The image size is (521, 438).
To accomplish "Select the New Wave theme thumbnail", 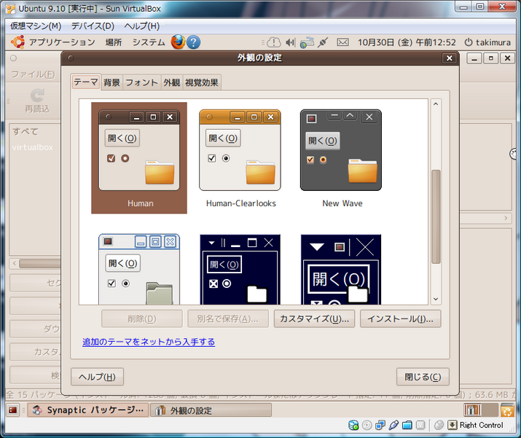I will click(341, 158).
